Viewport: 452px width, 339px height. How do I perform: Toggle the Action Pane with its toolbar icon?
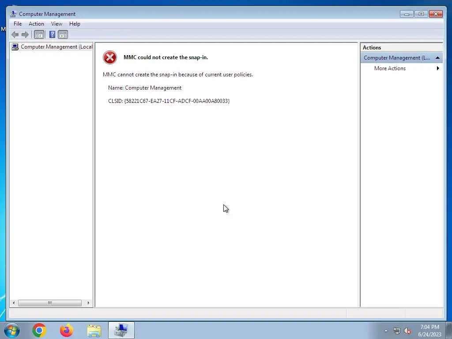(x=63, y=35)
